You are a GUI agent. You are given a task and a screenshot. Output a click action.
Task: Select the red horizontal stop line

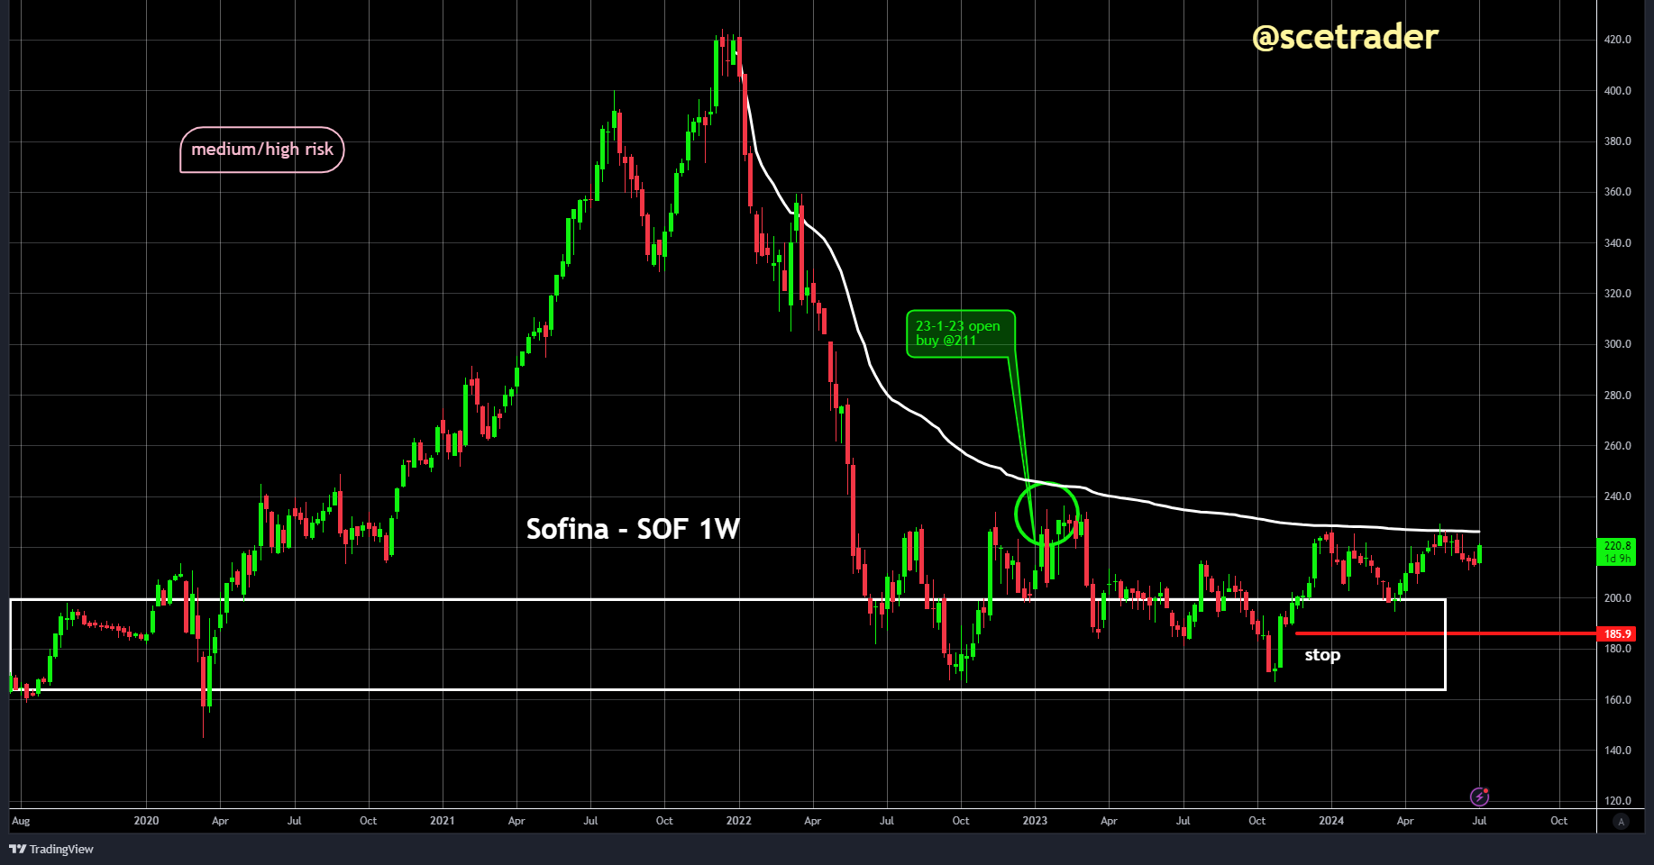[x=1446, y=633]
